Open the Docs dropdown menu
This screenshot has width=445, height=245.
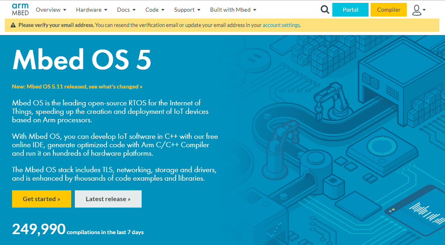point(126,10)
